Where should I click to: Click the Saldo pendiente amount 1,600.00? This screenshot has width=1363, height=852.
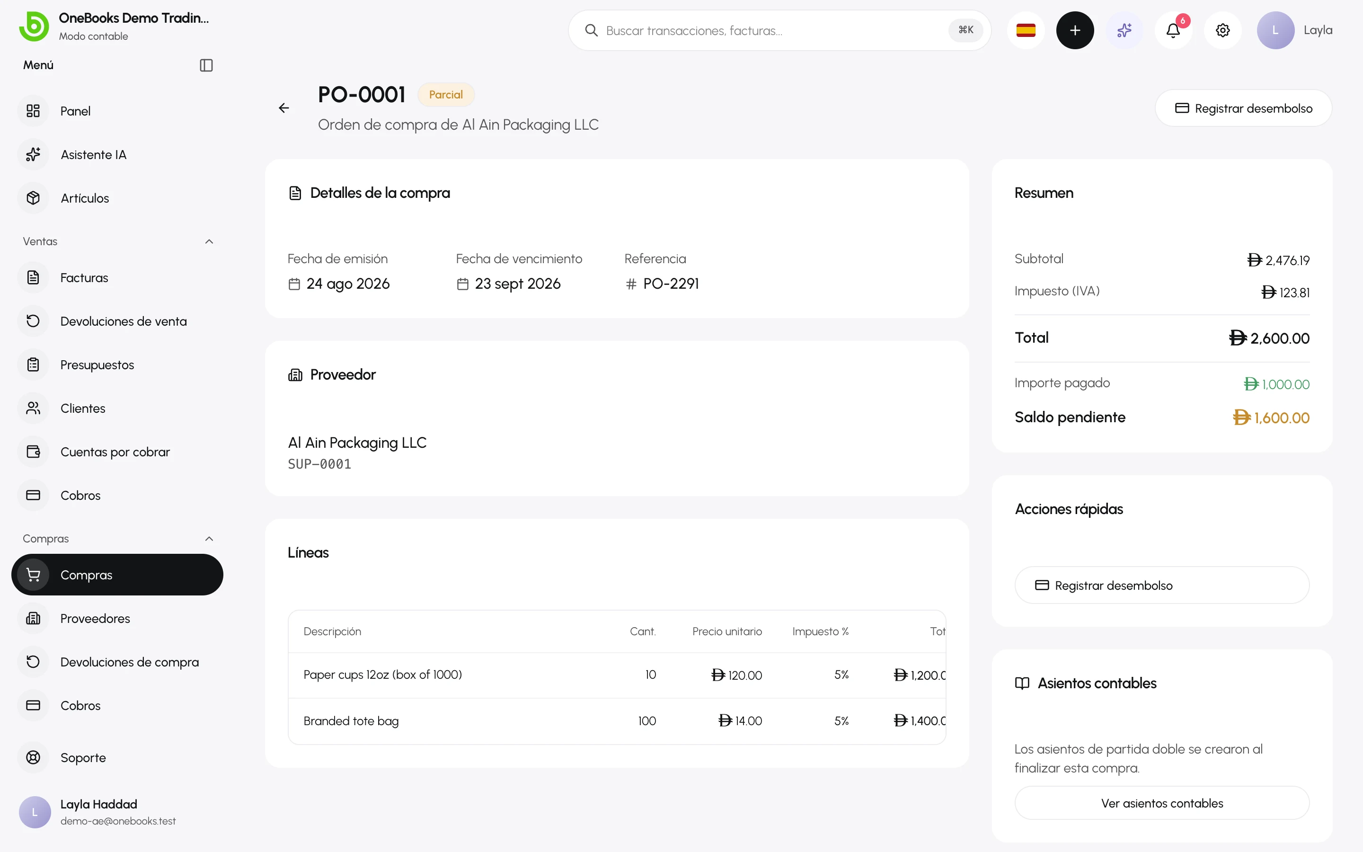[1271, 417]
